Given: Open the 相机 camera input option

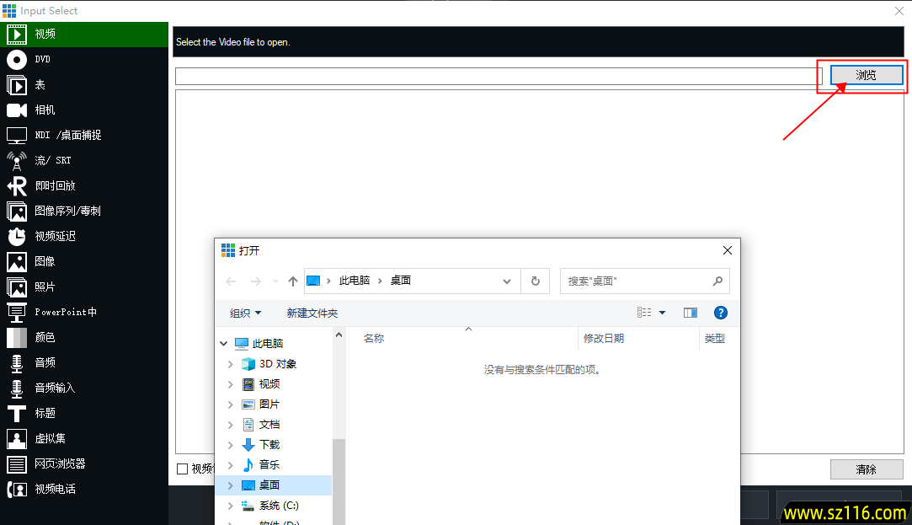Looking at the screenshot, I should 51,110.
